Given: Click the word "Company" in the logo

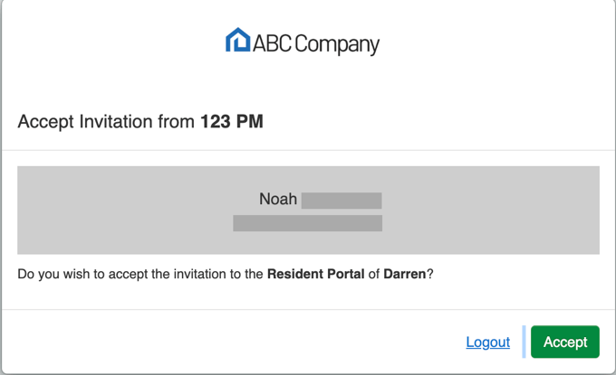Looking at the screenshot, I should pyautogui.click(x=337, y=44).
